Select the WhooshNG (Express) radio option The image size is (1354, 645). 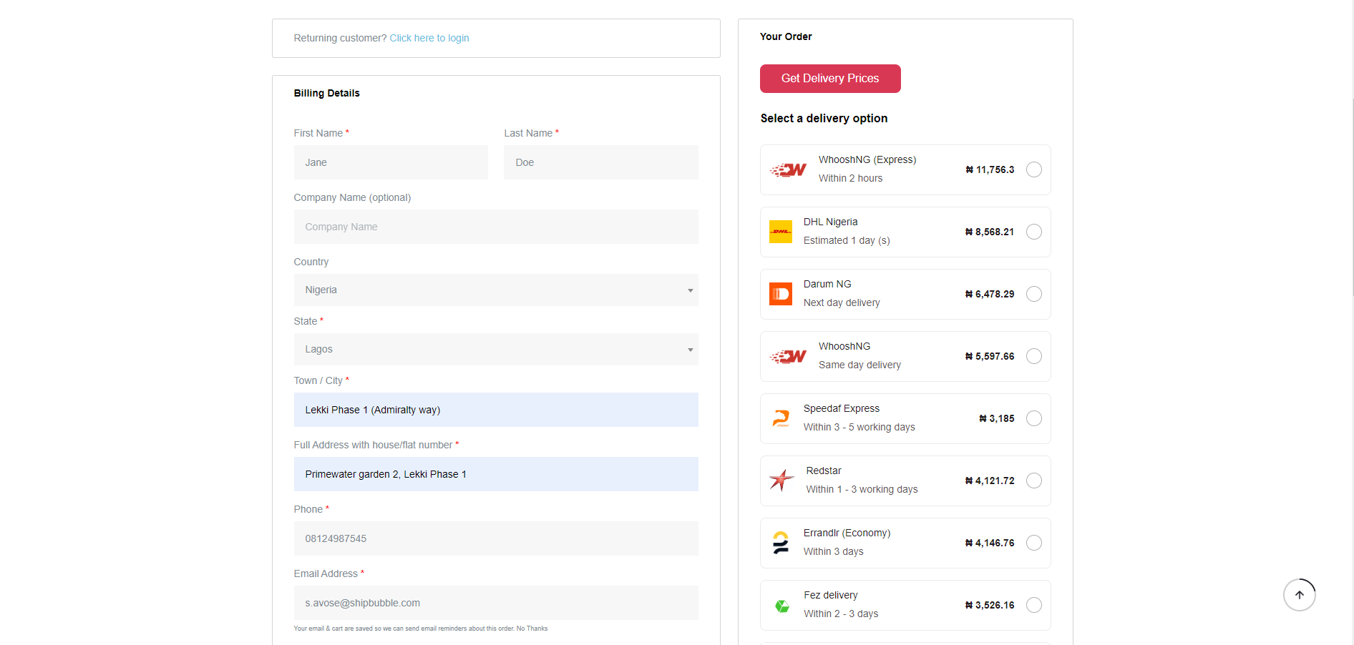(1034, 169)
